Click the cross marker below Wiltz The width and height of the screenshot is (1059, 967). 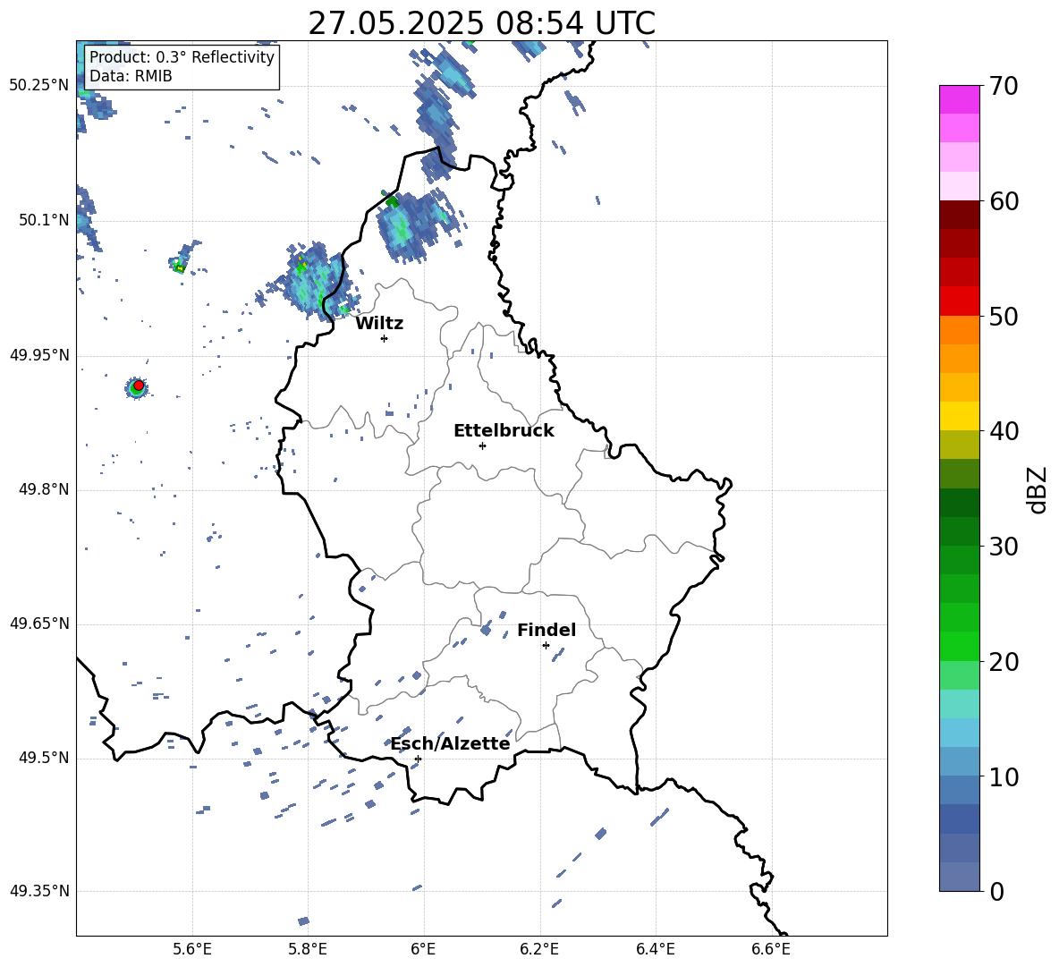(x=384, y=338)
